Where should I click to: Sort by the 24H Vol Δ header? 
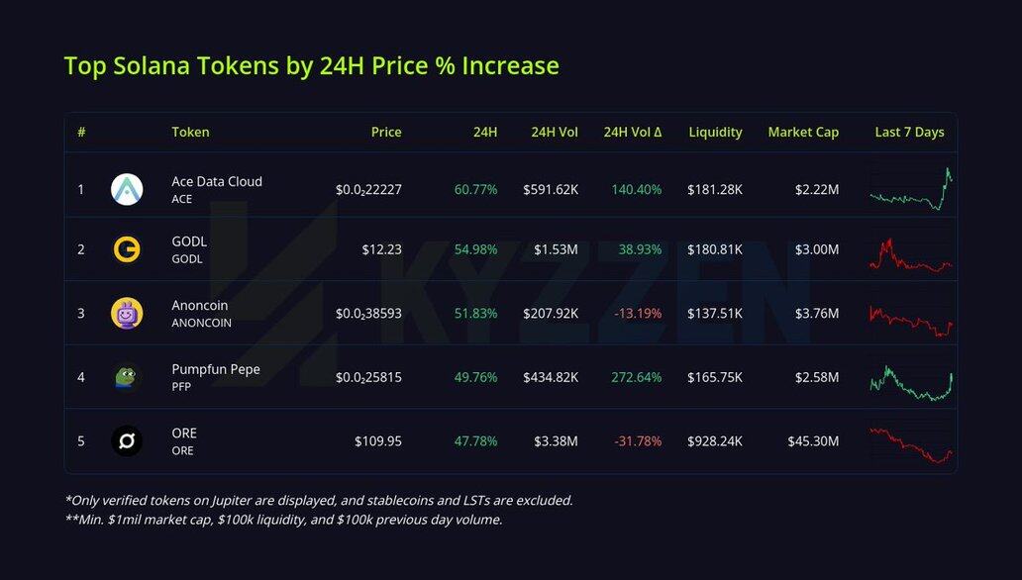click(x=632, y=132)
